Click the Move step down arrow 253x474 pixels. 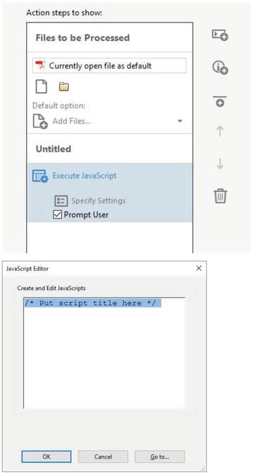pos(220,164)
